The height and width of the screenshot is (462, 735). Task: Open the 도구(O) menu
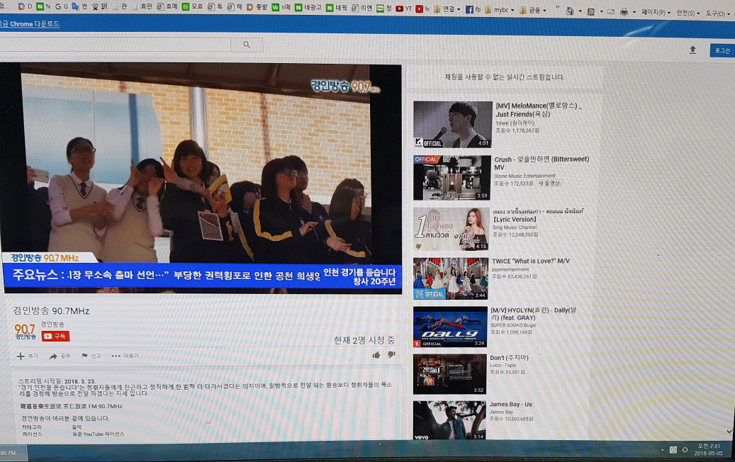pos(718,13)
